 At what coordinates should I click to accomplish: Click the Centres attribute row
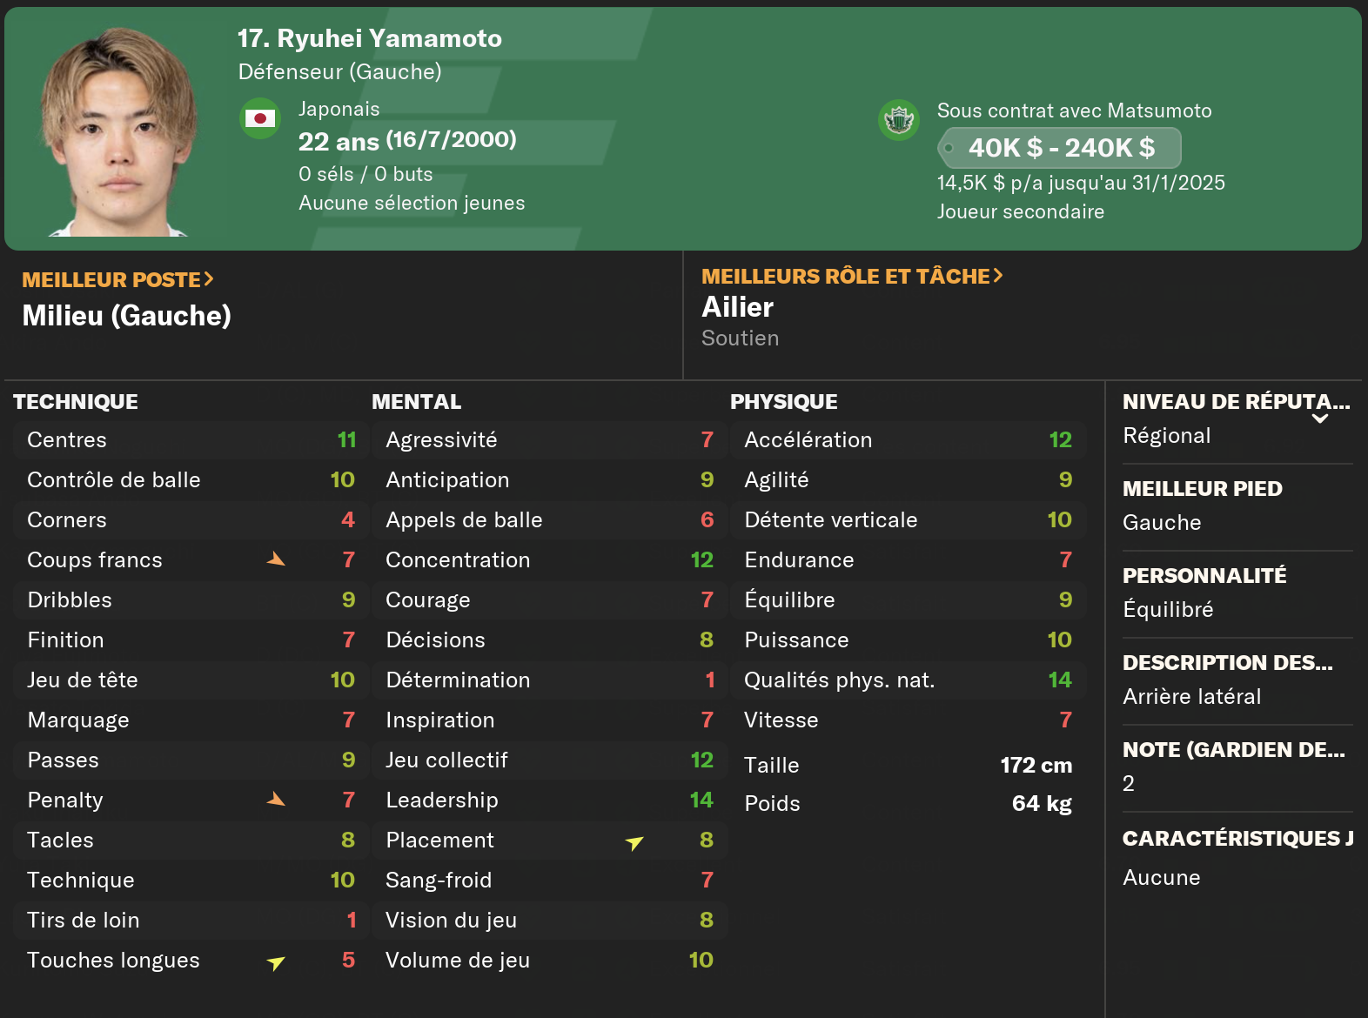coord(190,439)
